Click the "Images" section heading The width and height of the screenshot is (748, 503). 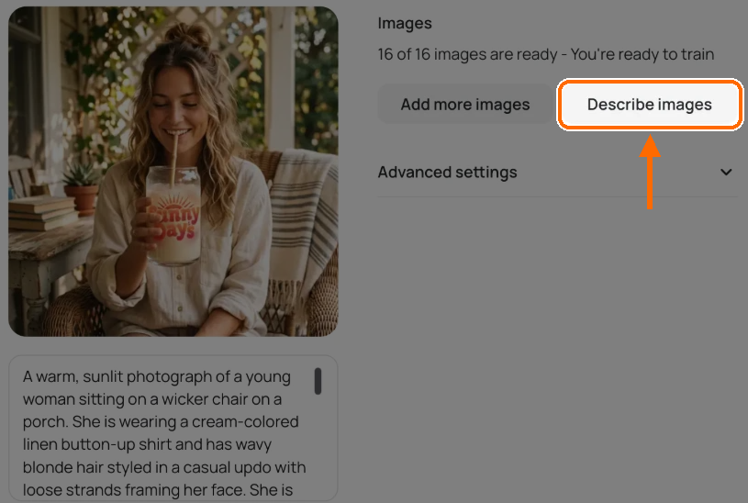coord(405,23)
